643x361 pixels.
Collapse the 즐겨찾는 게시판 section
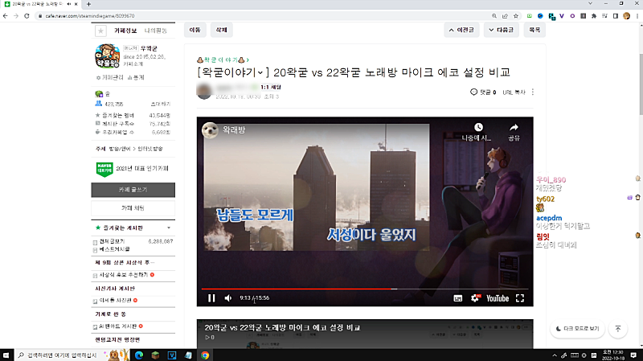click(169, 228)
